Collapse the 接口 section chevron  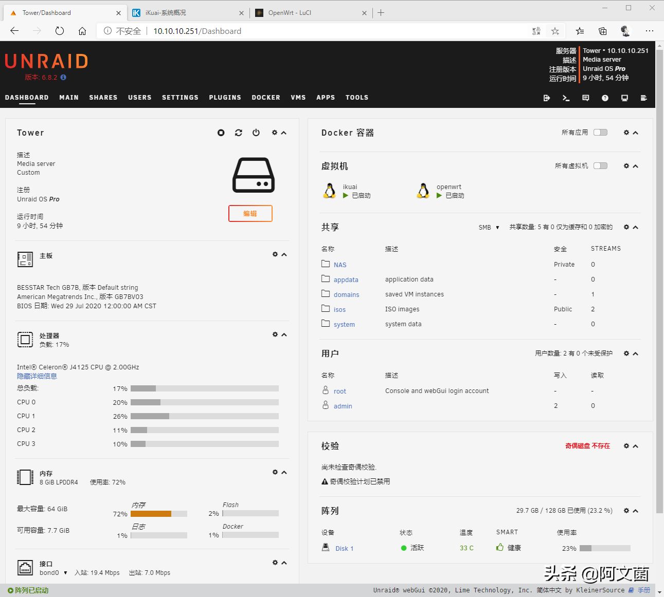[284, 563]
